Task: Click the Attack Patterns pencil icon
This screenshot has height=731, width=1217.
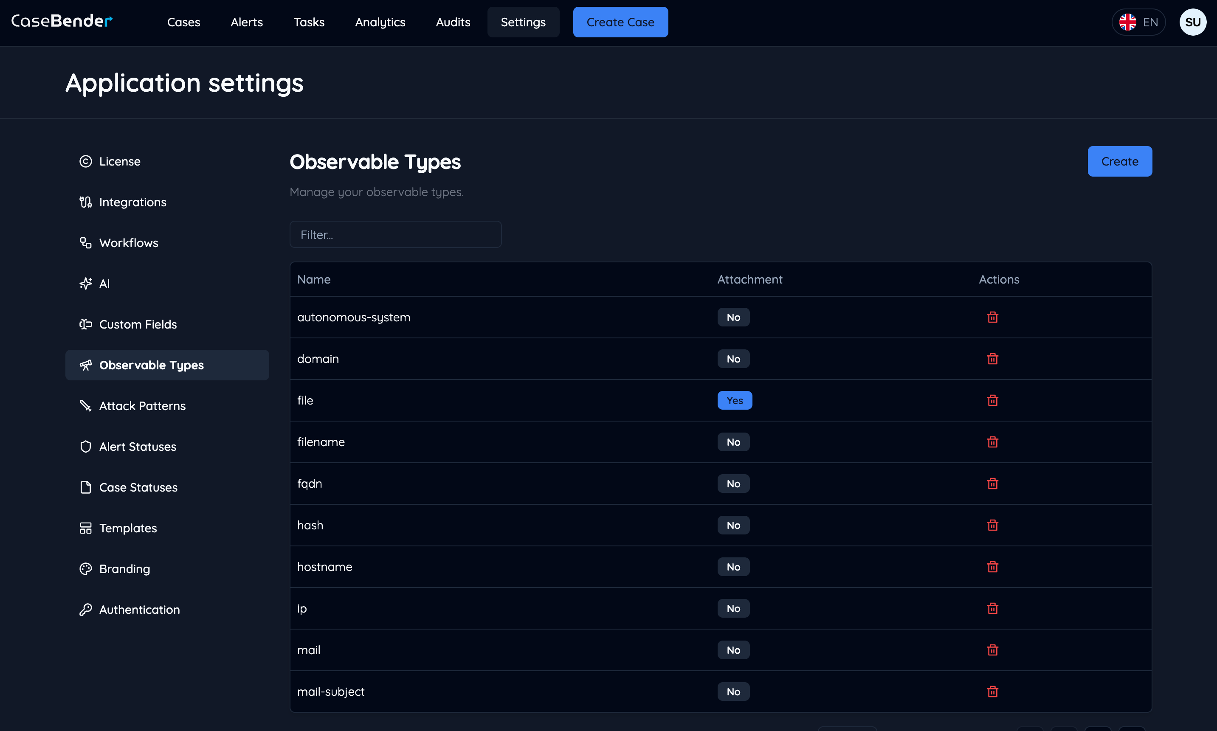Action: pyautogui.click(x=85, y=405)
